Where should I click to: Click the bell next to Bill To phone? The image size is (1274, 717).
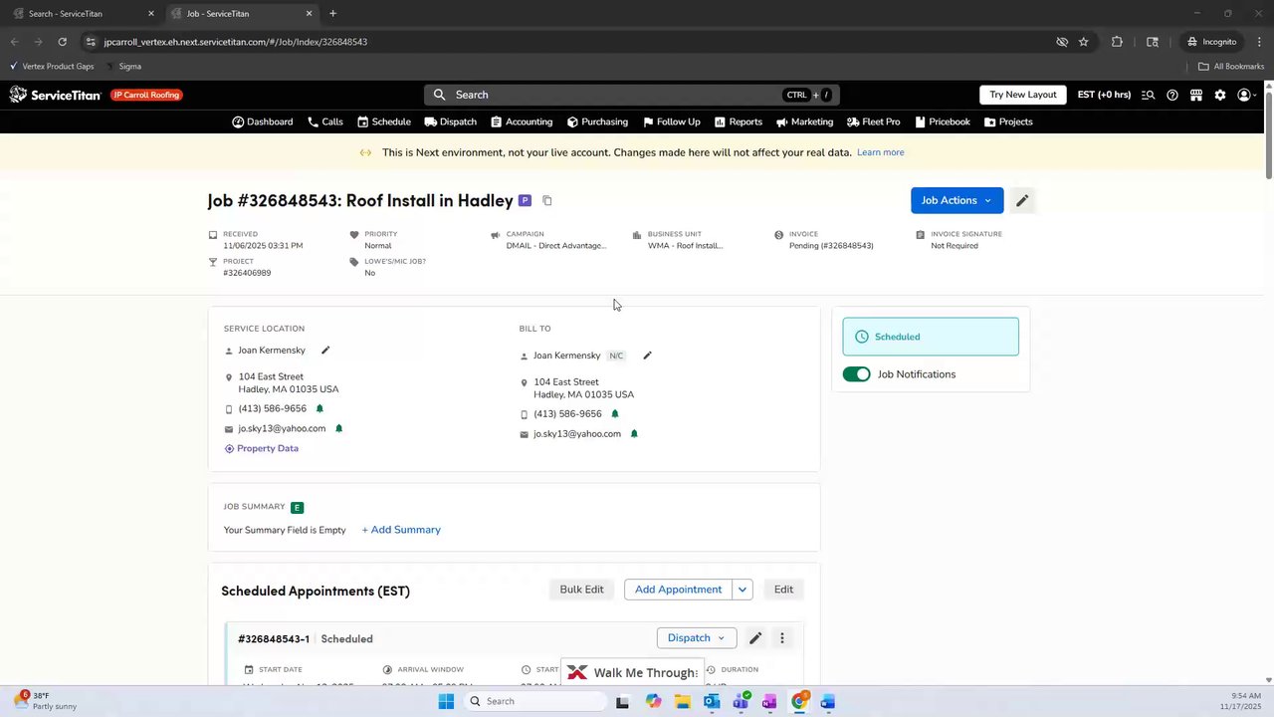615,413
